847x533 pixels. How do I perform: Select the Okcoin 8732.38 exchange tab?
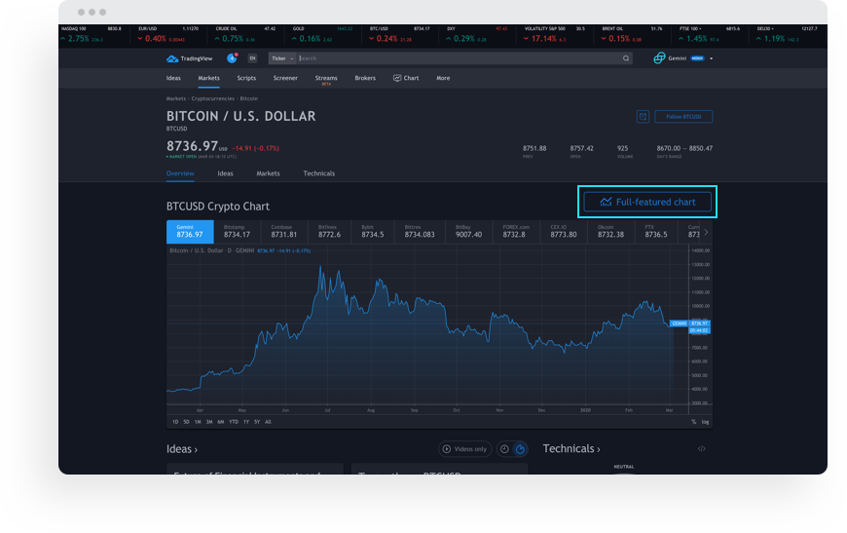click(610, 232)
